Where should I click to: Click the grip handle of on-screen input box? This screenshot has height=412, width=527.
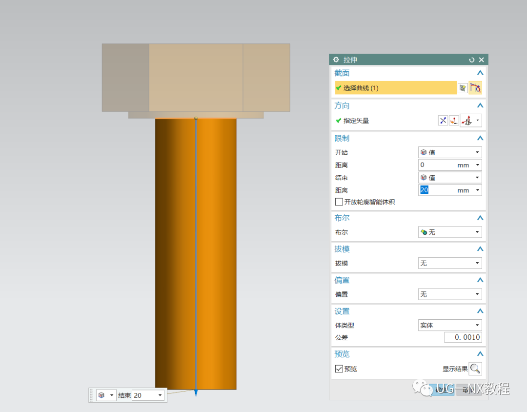click(91, 395)
